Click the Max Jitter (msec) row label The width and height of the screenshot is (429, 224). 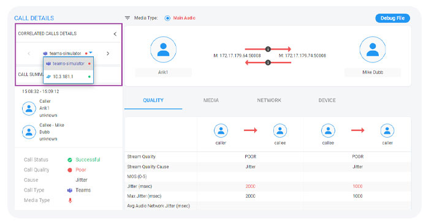coord(144,196)
